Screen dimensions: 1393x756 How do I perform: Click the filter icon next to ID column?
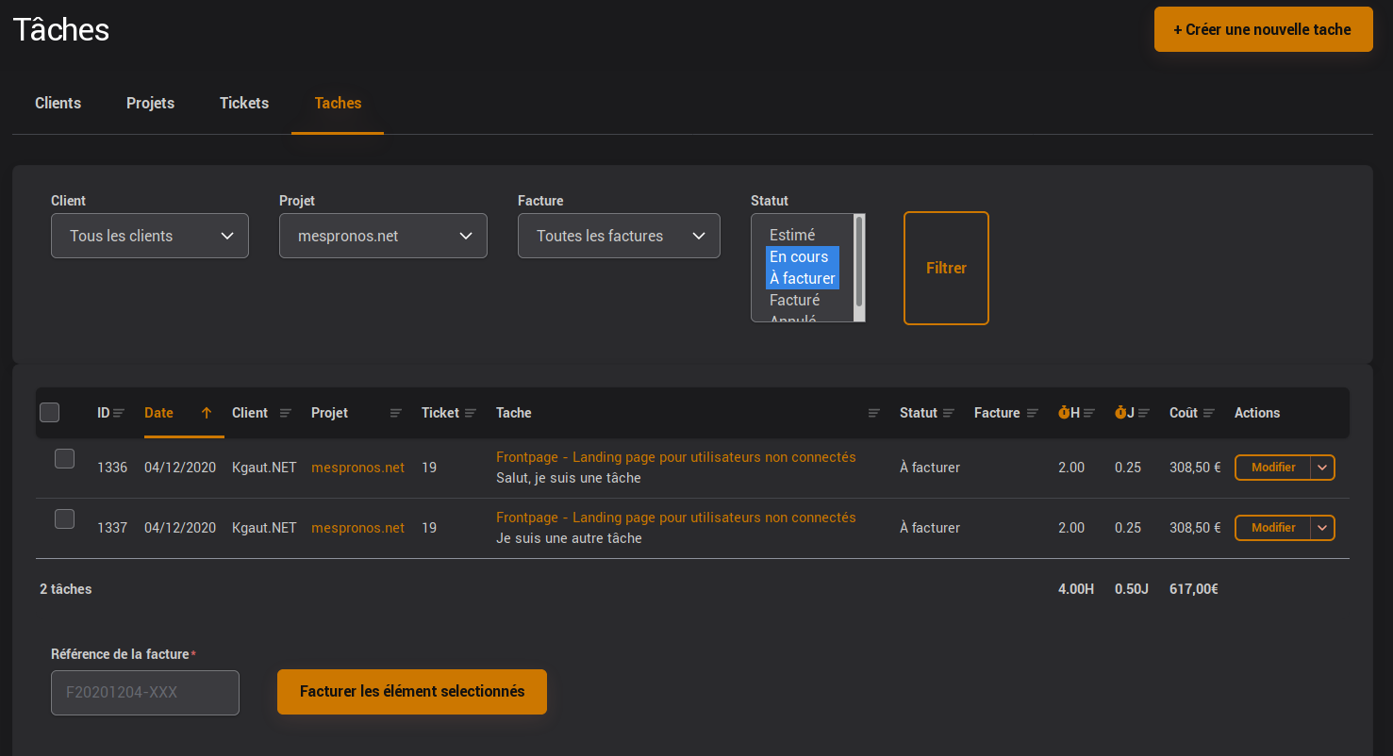click(119, 413)
